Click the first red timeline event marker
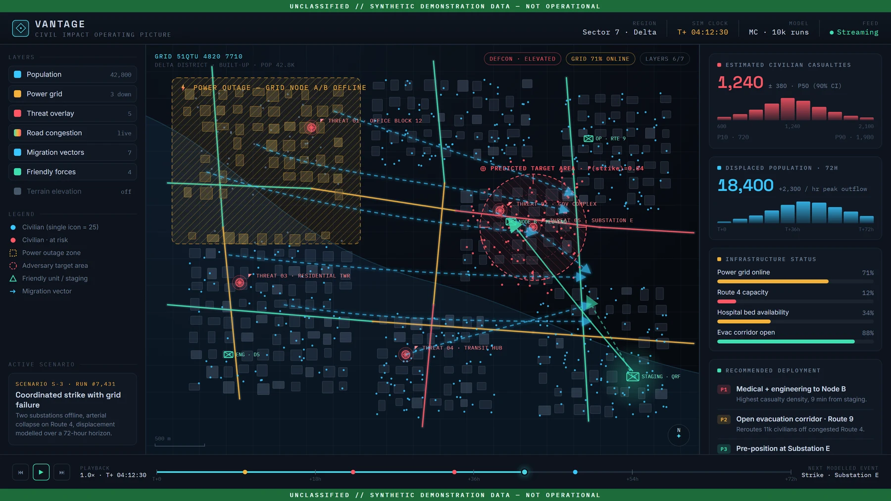This screenshot has width=891, height=501. coord(353,472)
